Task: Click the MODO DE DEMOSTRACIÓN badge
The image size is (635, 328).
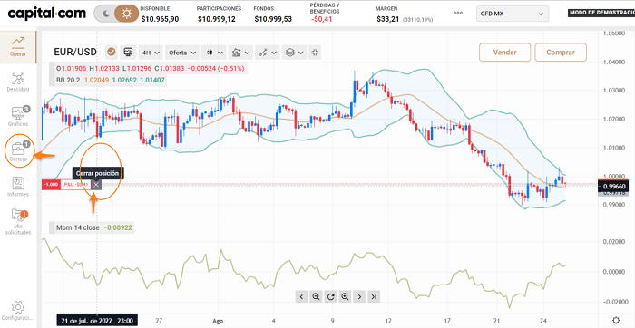Action: [601, 13]
